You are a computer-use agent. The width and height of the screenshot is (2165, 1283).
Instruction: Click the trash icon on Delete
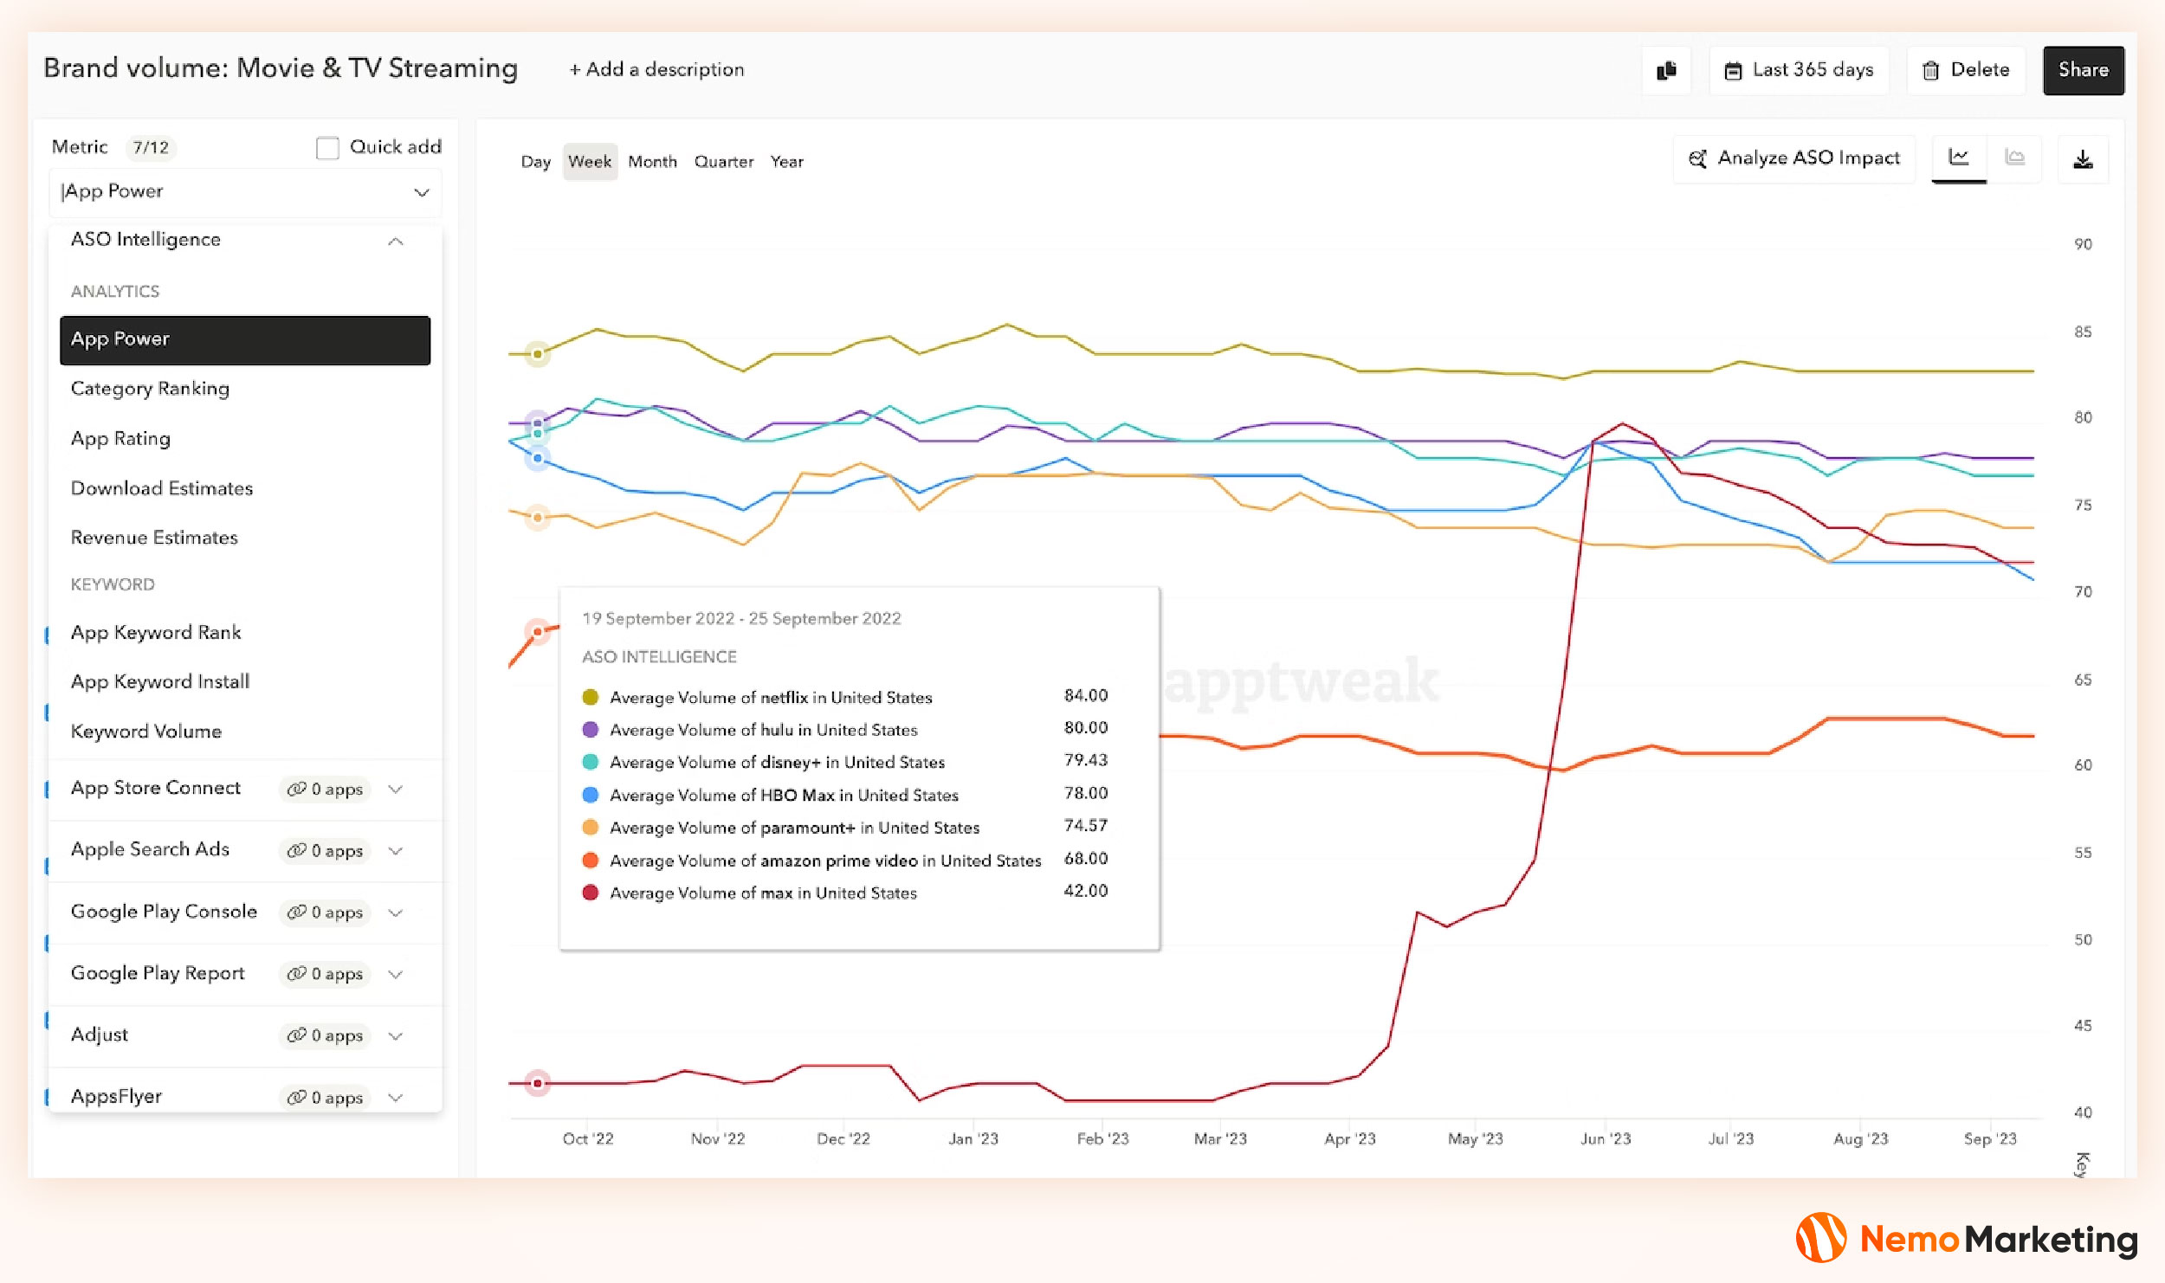click(1930, 71)
